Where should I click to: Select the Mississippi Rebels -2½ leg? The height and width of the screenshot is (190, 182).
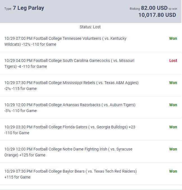71,85
